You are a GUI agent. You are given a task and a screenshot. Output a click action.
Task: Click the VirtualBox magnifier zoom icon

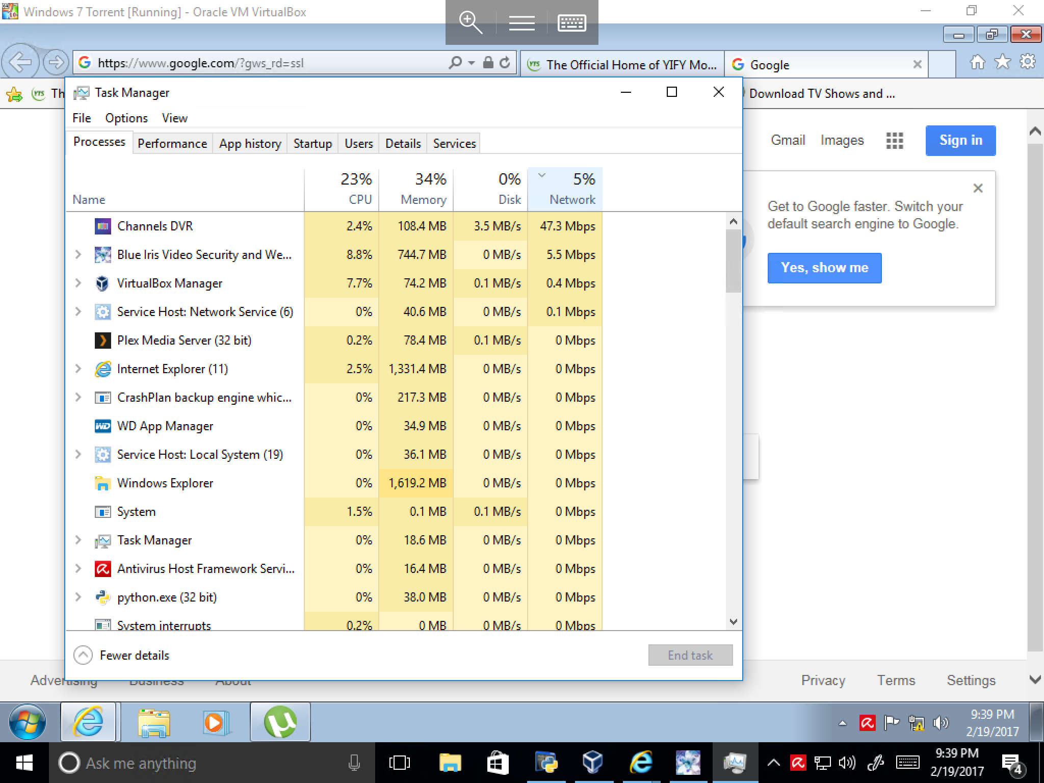click(x=471, y=23)
